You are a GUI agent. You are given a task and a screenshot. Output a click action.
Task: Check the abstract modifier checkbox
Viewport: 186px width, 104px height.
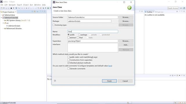pyautogui.click(x=69, y=38)
